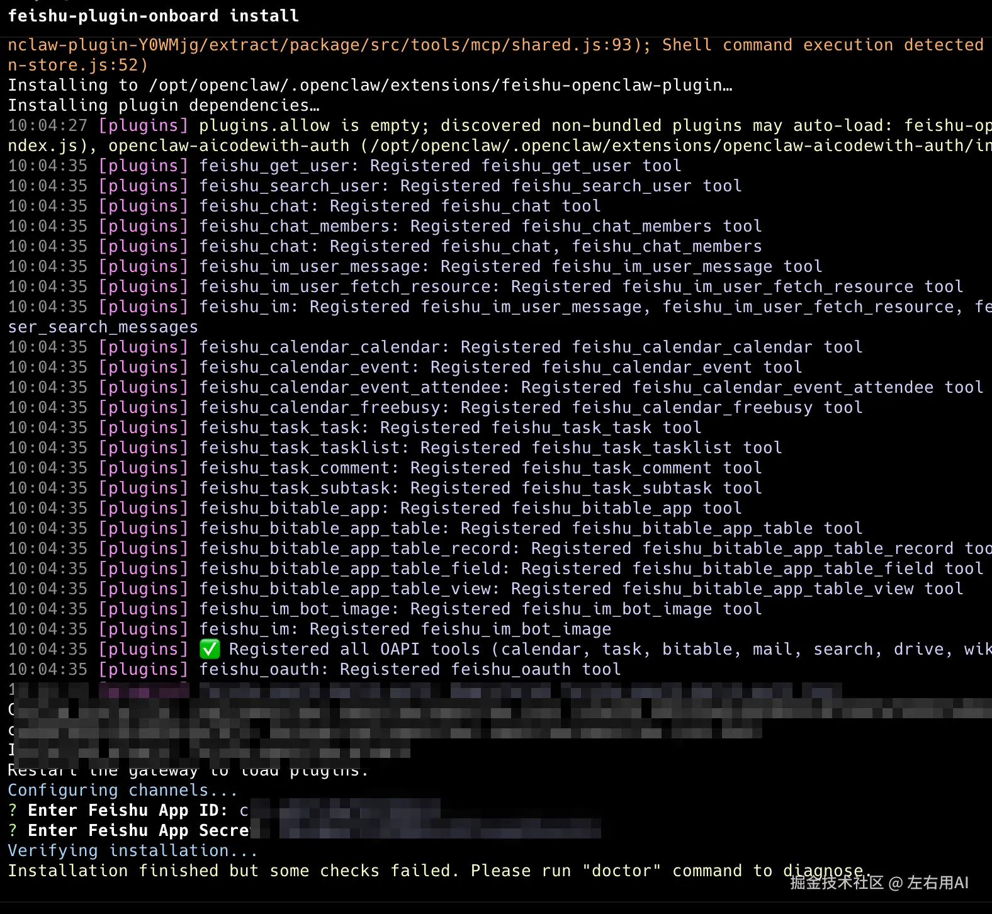Click "Registered feishu_calendar_event_attendee tool" log line
This screenshot has width=992, height=914.
(496, 387)
